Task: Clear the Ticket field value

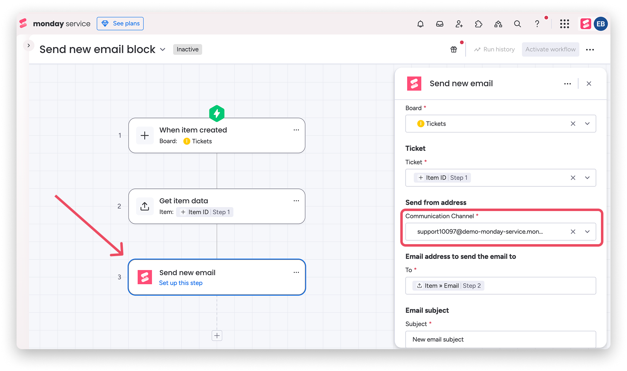Action: pos(573,178)
